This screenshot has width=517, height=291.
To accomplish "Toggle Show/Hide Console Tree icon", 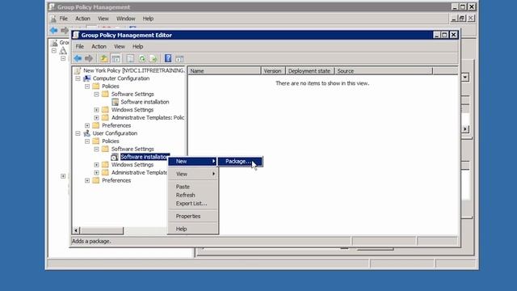I will [x=116, y=59].
